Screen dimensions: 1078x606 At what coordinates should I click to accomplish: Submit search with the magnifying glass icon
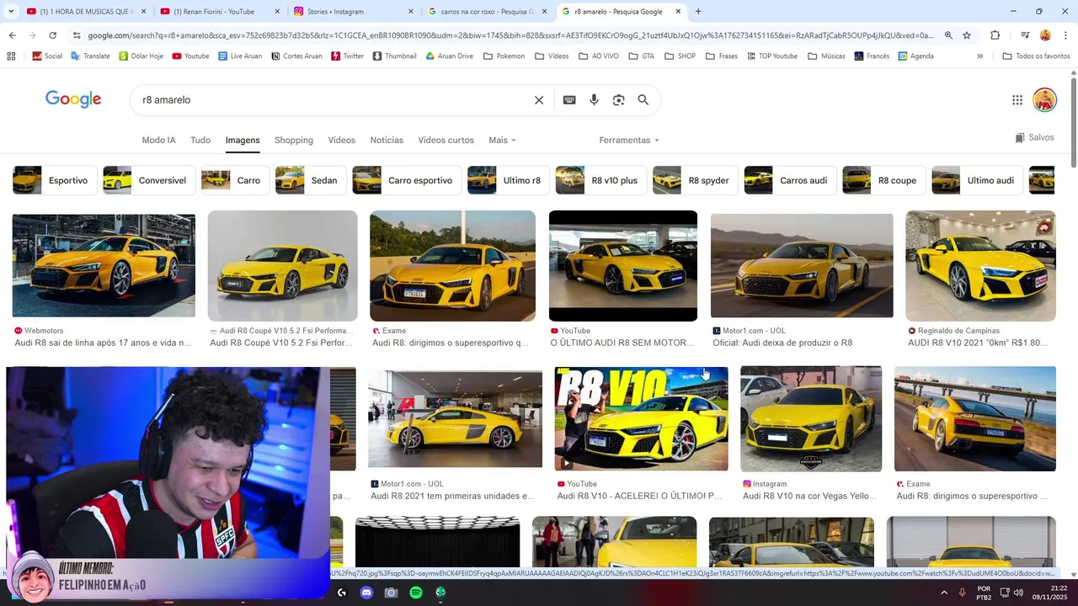[643, 100]
